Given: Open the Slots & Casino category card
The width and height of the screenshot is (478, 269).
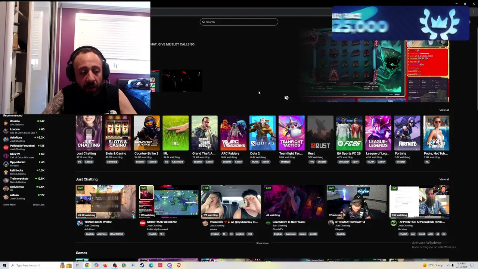Looking at the screenshot, I should click(118, 133).
